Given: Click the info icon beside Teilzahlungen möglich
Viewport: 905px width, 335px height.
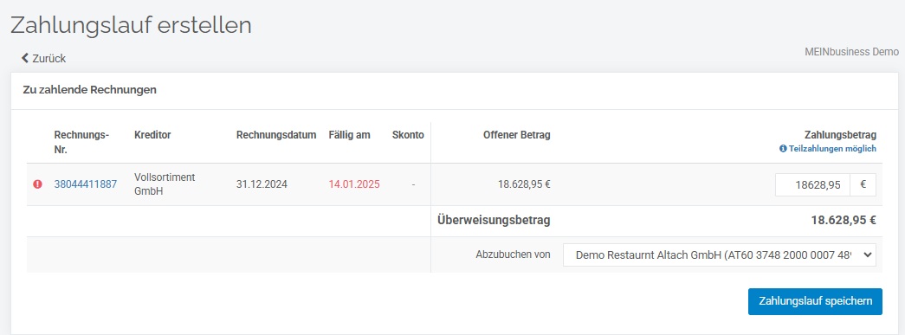Looking at the screenshot, I should (783, 149).
